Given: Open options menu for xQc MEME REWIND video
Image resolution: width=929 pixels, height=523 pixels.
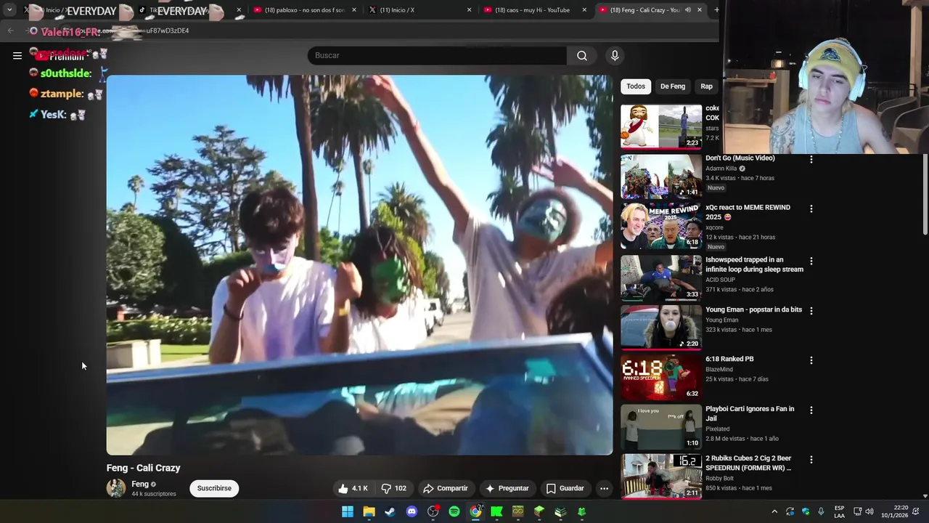Looking at the screenshot, I should coord(811,208).
